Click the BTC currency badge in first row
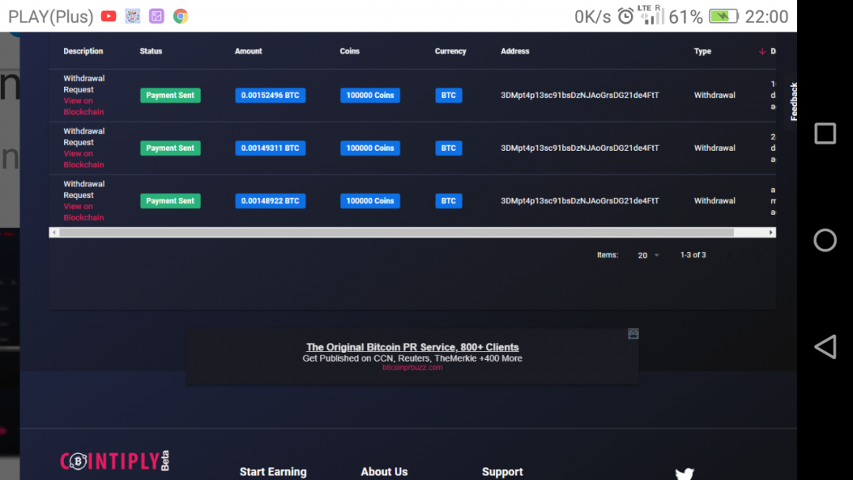The width and height of the screenshot is (853, 480). click(448, 96)
